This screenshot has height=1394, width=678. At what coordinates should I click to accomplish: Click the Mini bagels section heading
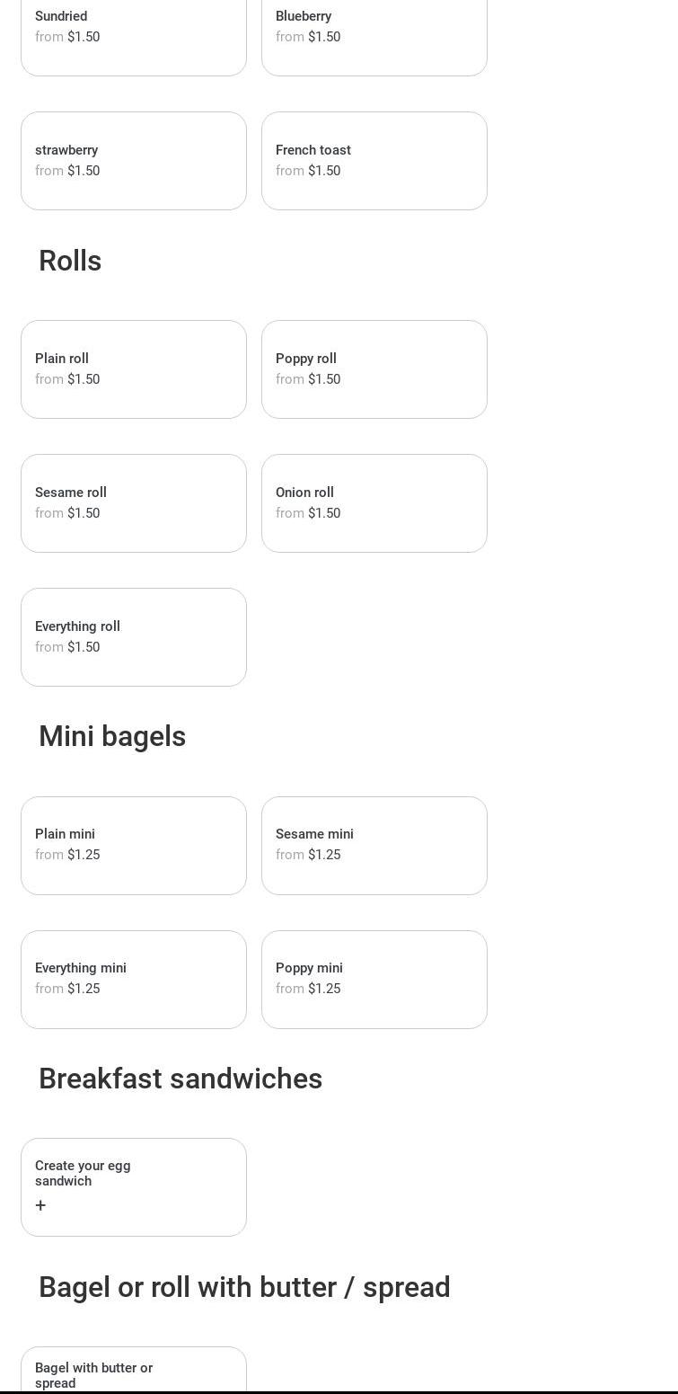(x=112, y=737)
